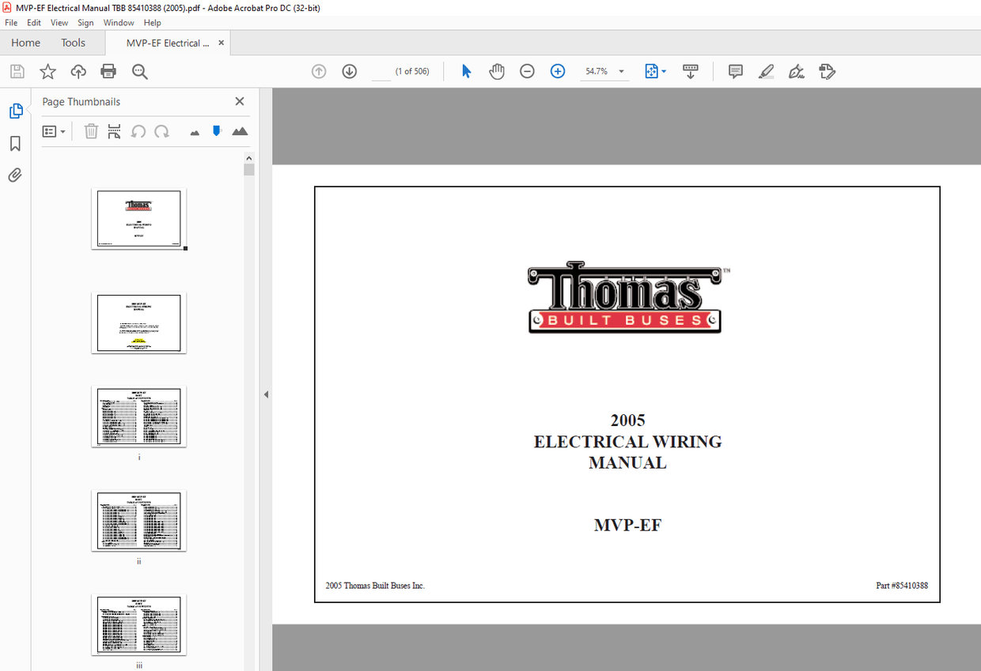Print the current document
The image size is (981, 671).
(108, 71)
